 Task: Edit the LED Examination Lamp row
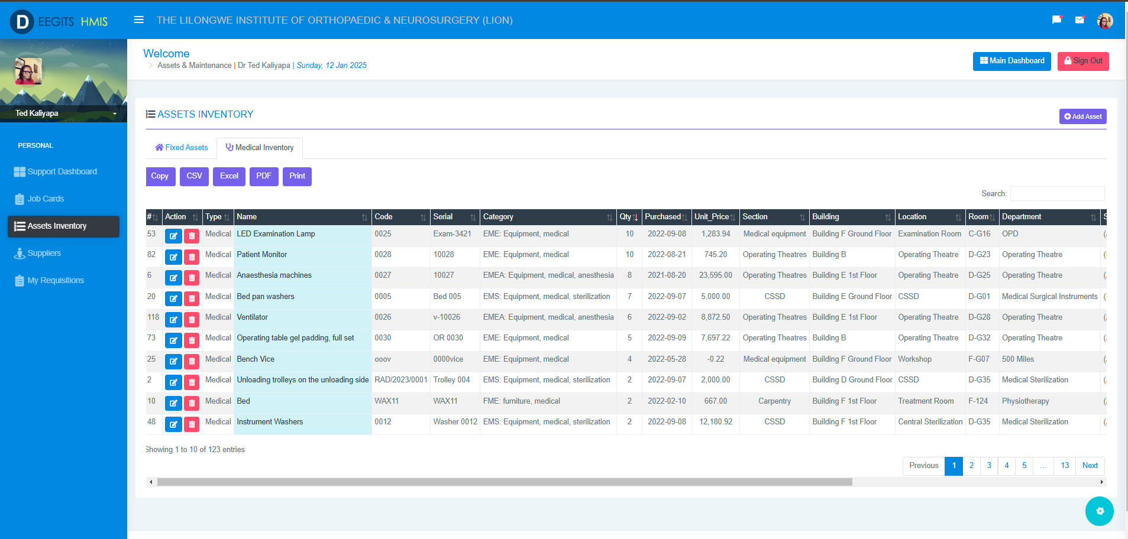[173, 236]
